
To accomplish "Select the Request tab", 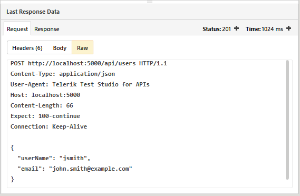I will tap(17, 29).
